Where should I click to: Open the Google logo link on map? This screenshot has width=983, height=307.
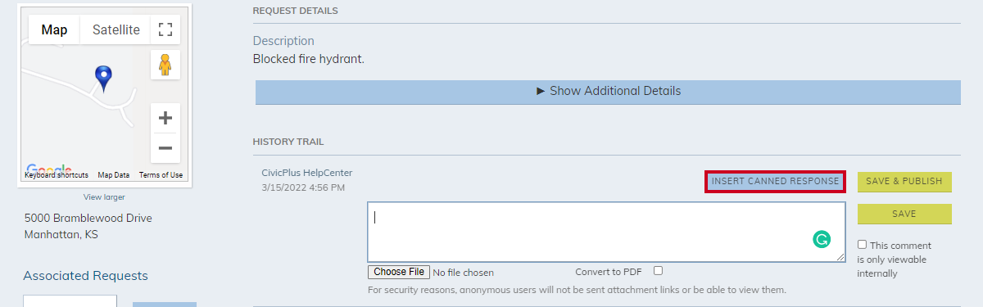coord(48,169)
